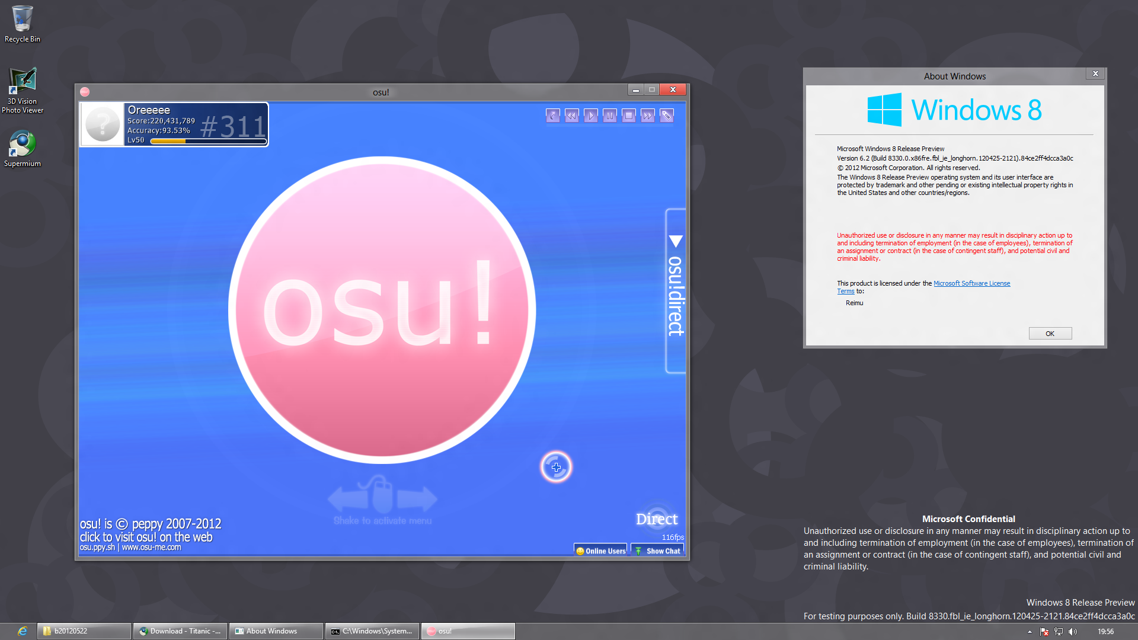The image size is (1138, 640).
Task: Open the Online Users panel
Action: [x=600, y=551]
